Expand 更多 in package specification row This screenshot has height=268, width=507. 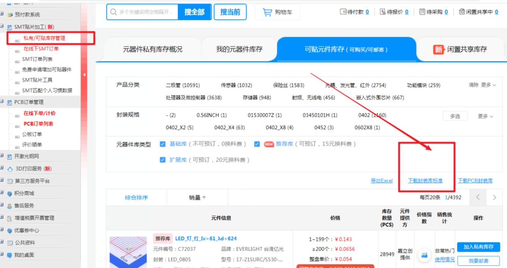coord(485,116)
